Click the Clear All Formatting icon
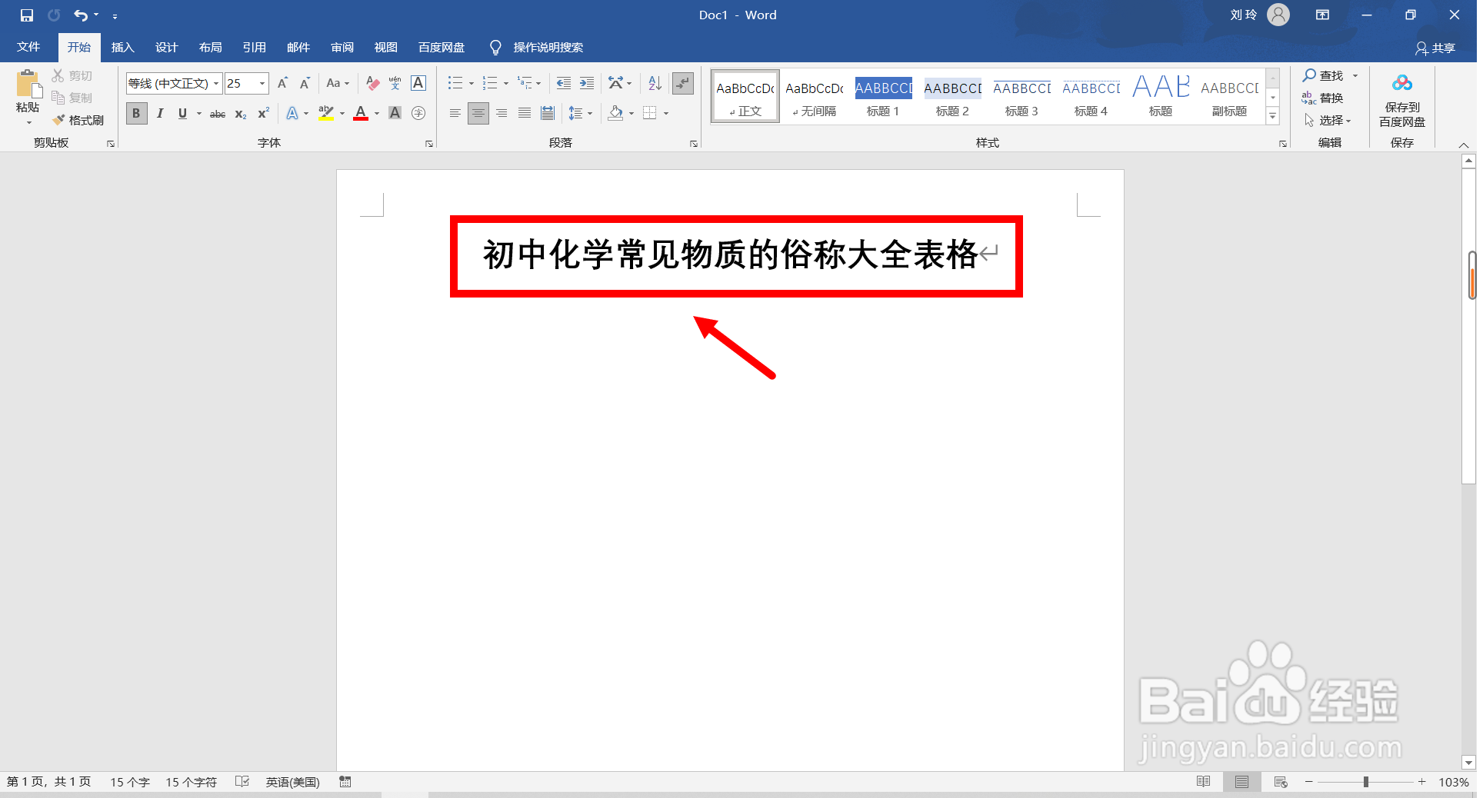The image size is (1483, 798). point(372,83)
